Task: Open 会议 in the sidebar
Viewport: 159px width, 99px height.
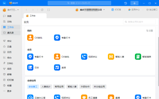Action: tap(11, 41)
